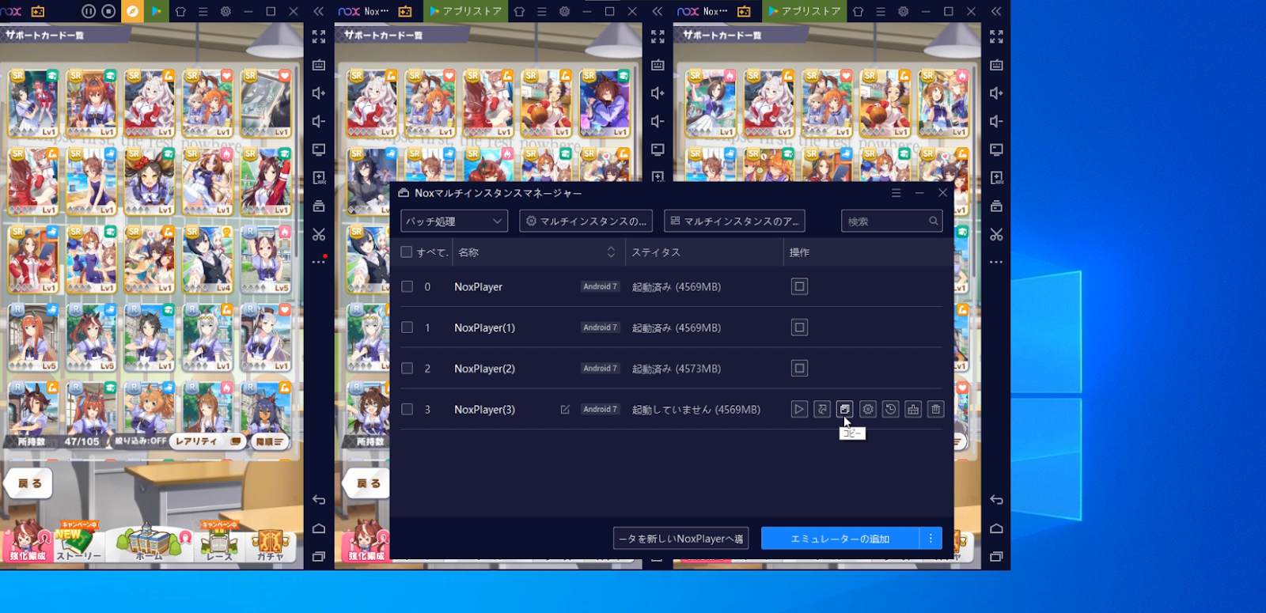Copy the NoxPlayer(3) instance
Image resolution: width=1266 pixels, height=613 pixels.
point(845,409)
